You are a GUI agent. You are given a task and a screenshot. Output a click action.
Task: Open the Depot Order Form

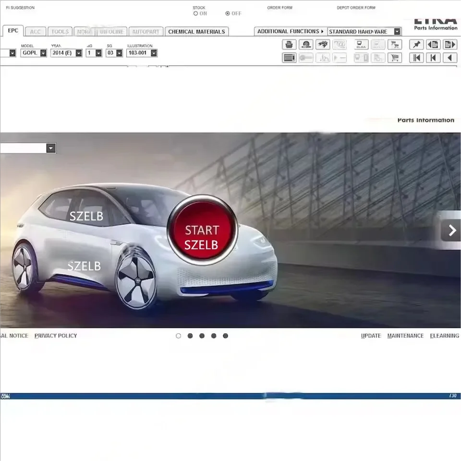pos(356,8)
